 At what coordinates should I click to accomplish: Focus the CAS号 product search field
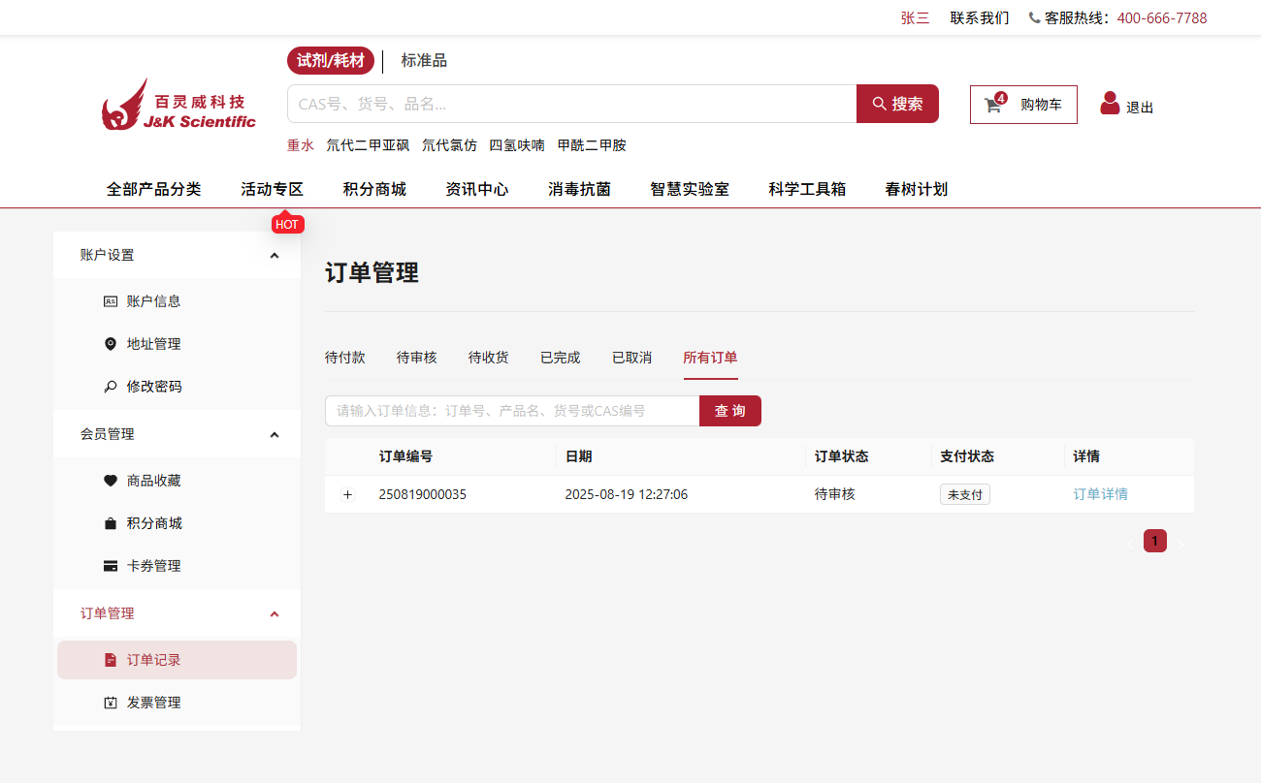[570, 104]
